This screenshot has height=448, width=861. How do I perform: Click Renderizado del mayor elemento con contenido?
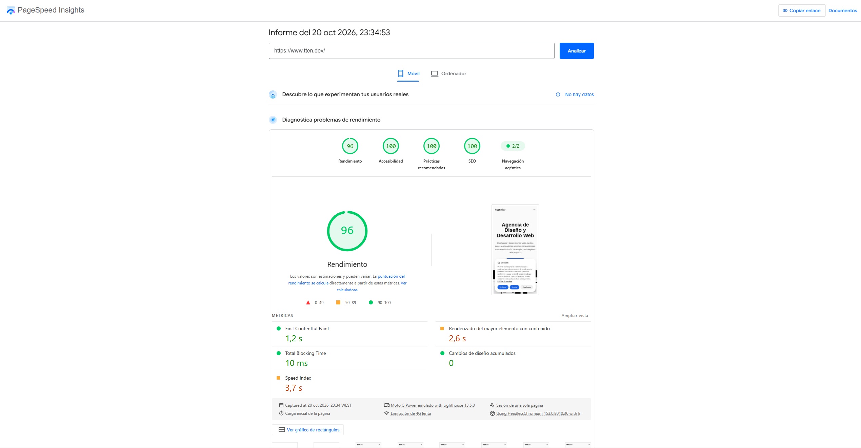coord(513,334)
